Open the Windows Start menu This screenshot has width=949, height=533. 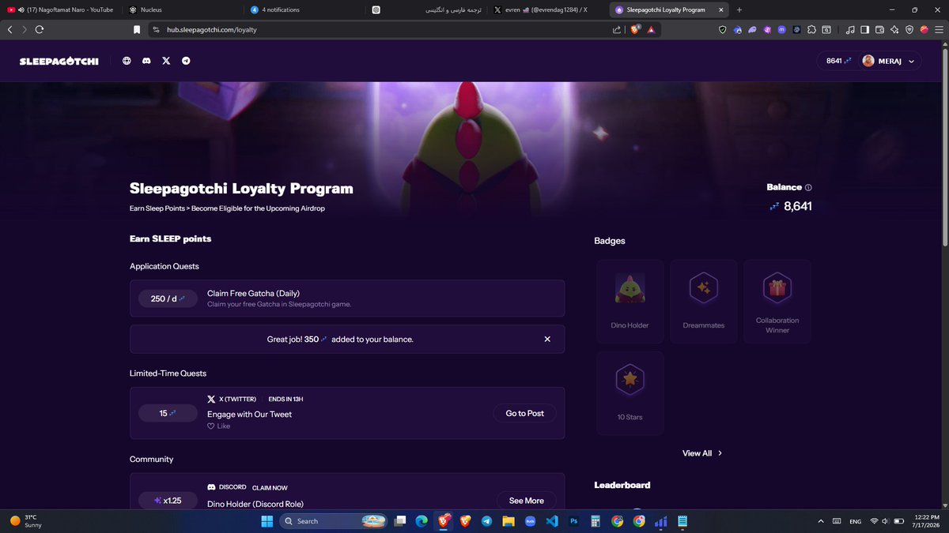(x=267, y=521)
